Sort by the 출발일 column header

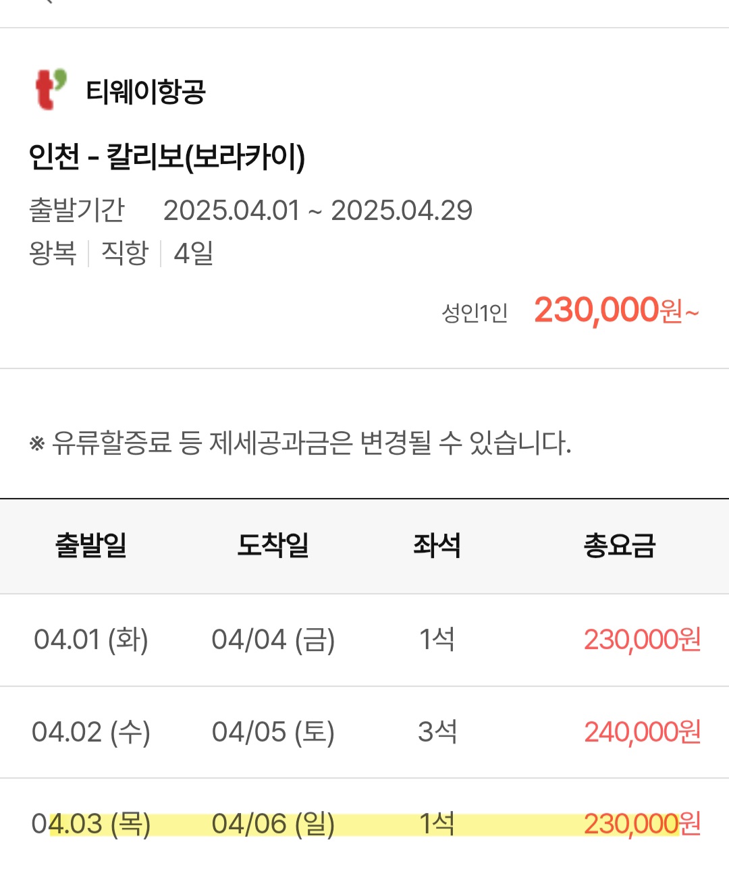(x=91, y=545)
